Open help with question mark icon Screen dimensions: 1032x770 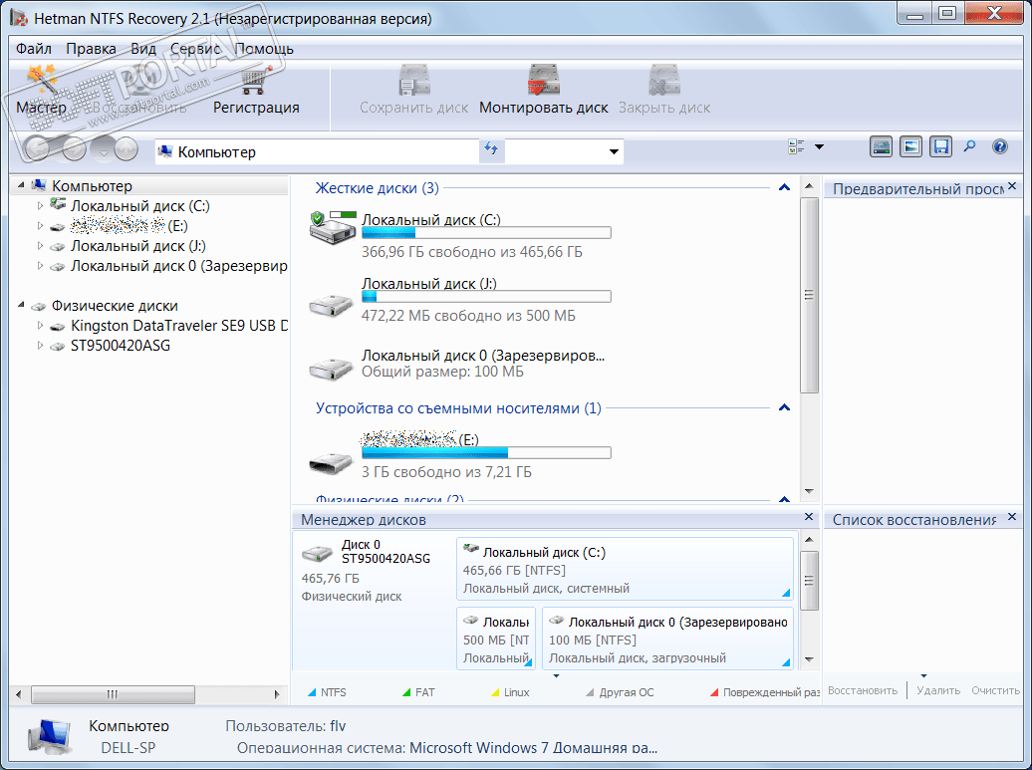click(999, 146)
